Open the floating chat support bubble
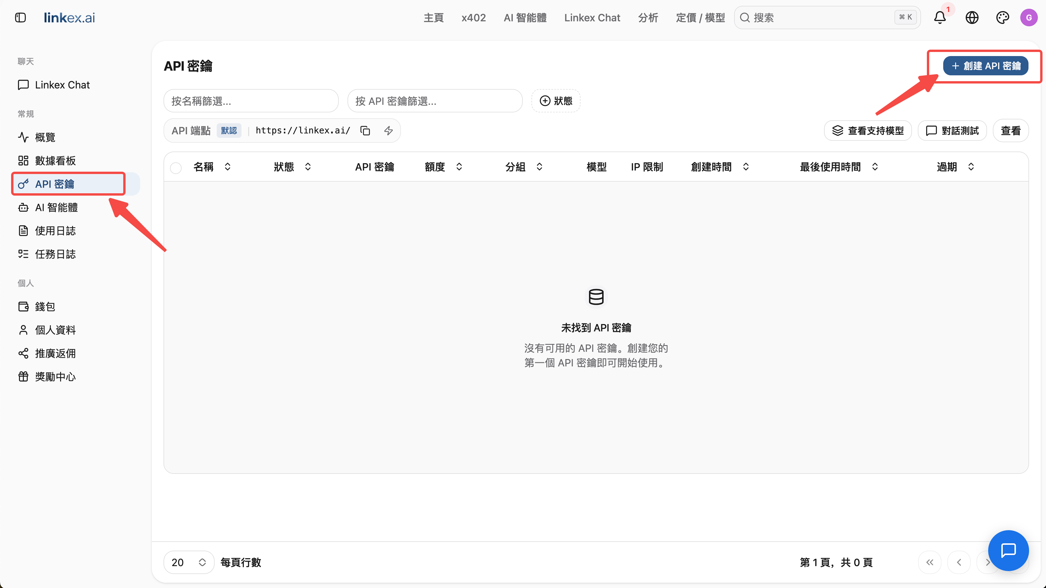The height and width of the screenshot is (588, 1046). click(1008, 550)
